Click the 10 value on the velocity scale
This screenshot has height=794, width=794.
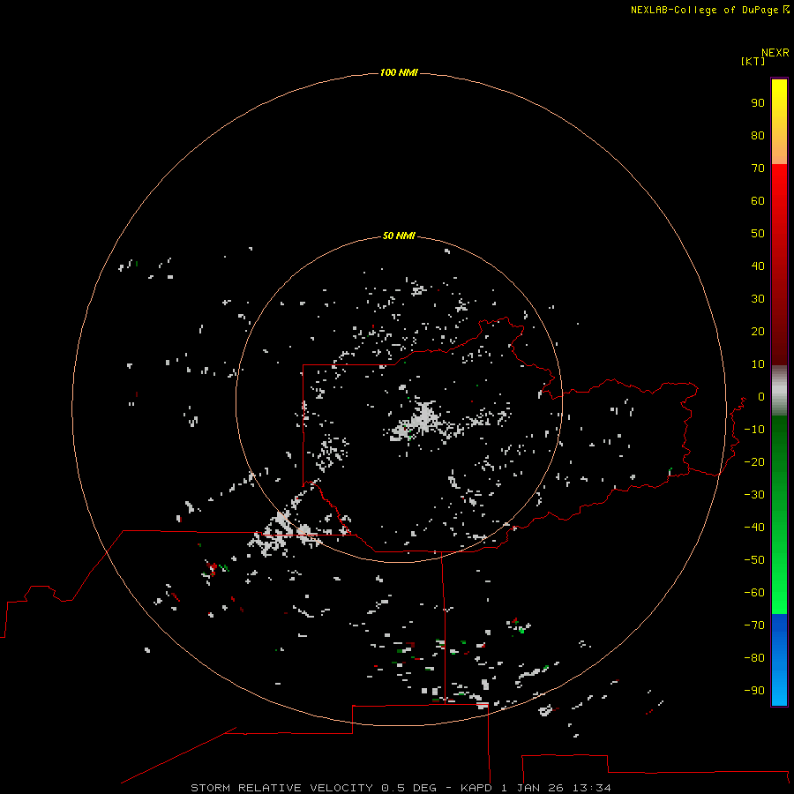pos(758,364)
